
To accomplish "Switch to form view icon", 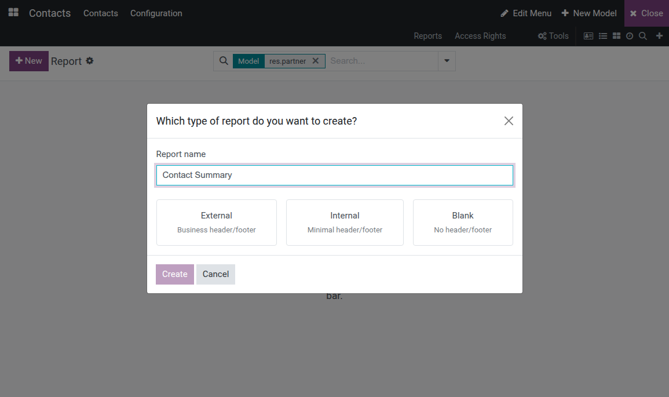I will click(x=588, y=36).
